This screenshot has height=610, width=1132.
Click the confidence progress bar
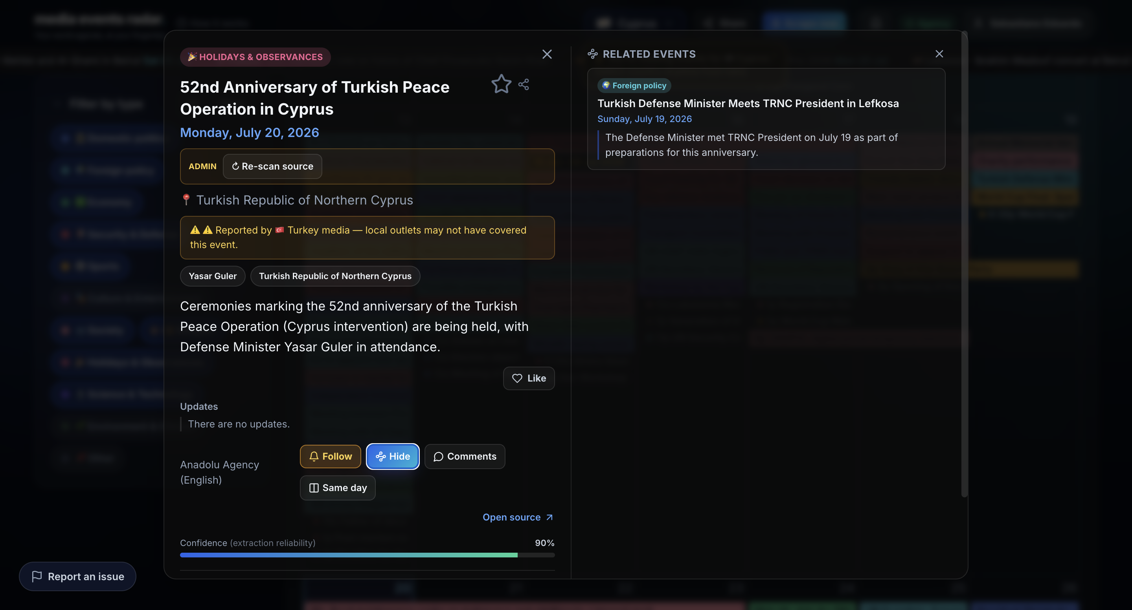point(367,555)
